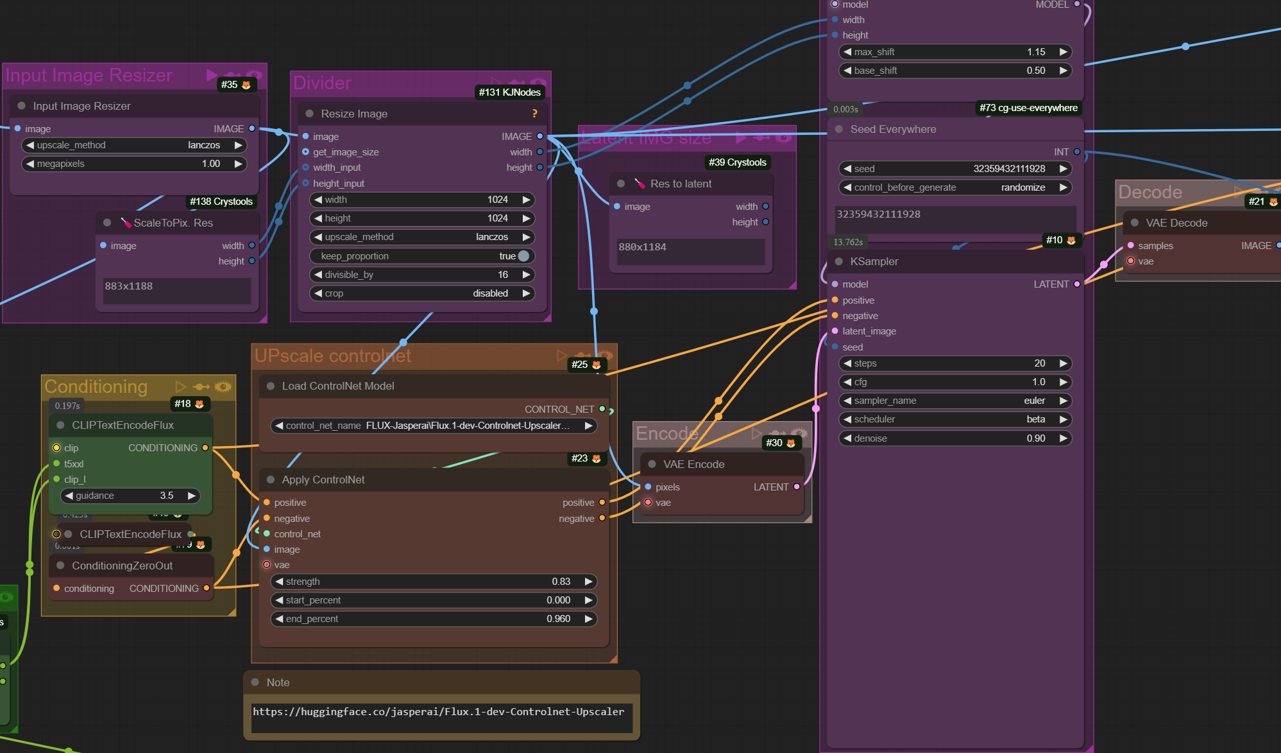Collapse the Apply ControlNet node via its title dot
The width and height of the screenshot is (1281, 753).
(x=271, y=480)
